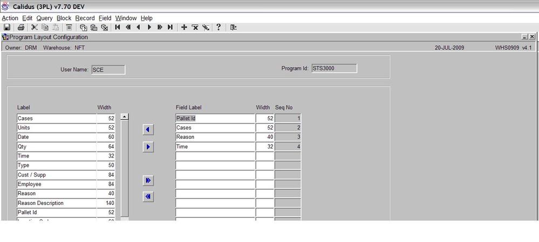
Task: Select Reason in the Field Label list
Action: click(215, 137)
